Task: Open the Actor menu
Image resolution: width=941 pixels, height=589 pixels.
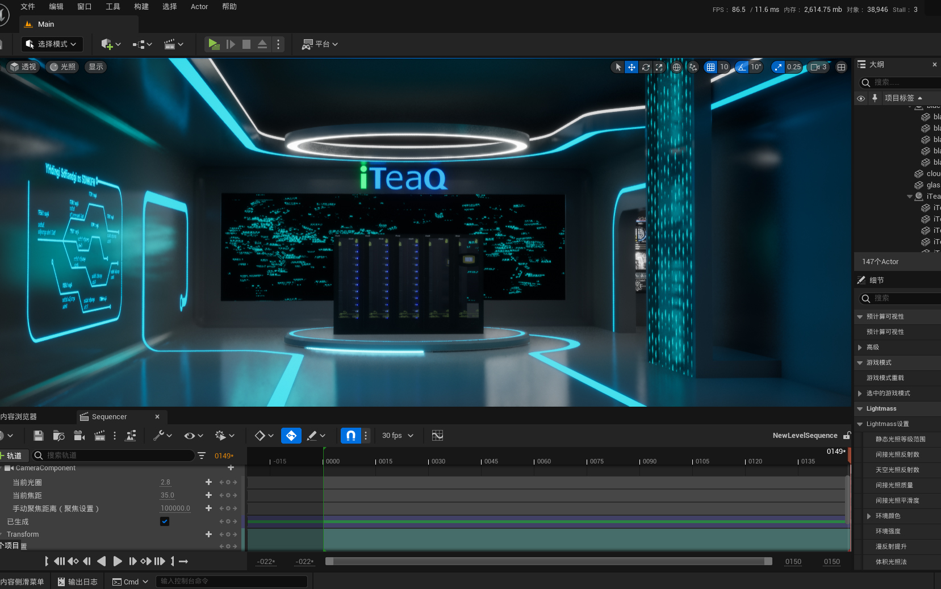Action: (x=199, y=7)
